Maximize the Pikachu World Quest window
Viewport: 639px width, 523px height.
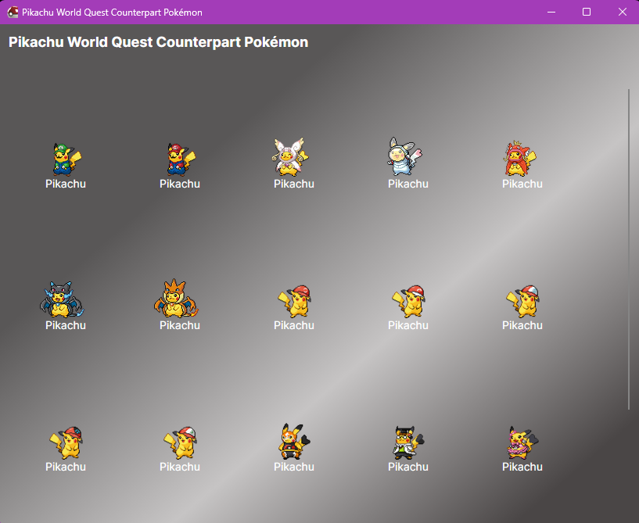[x=587, y=12]
